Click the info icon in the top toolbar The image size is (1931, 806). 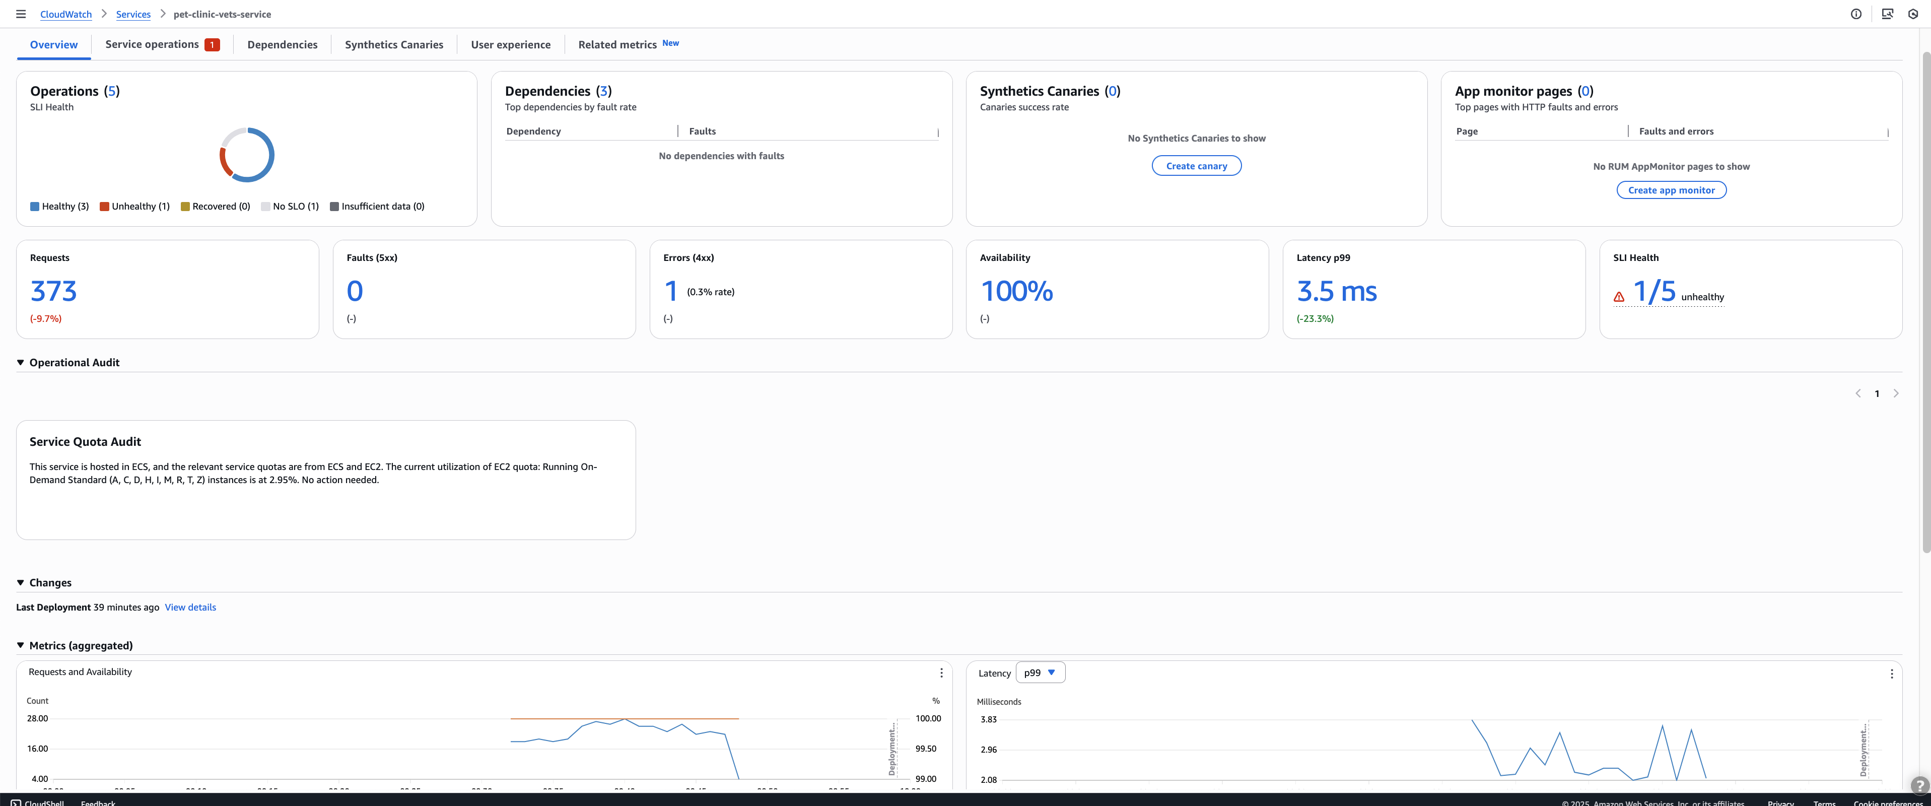[x=1856, y=14]
